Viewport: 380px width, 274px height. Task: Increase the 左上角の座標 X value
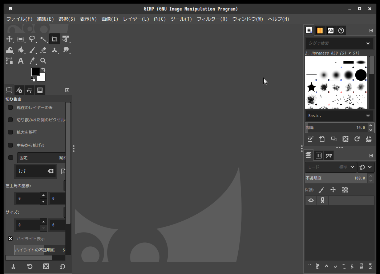43,195
